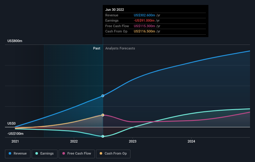Toggle the Cash From Op legend button
This screenshot has width=255, height=162.
pyautogui.click(x=113, y=154)
